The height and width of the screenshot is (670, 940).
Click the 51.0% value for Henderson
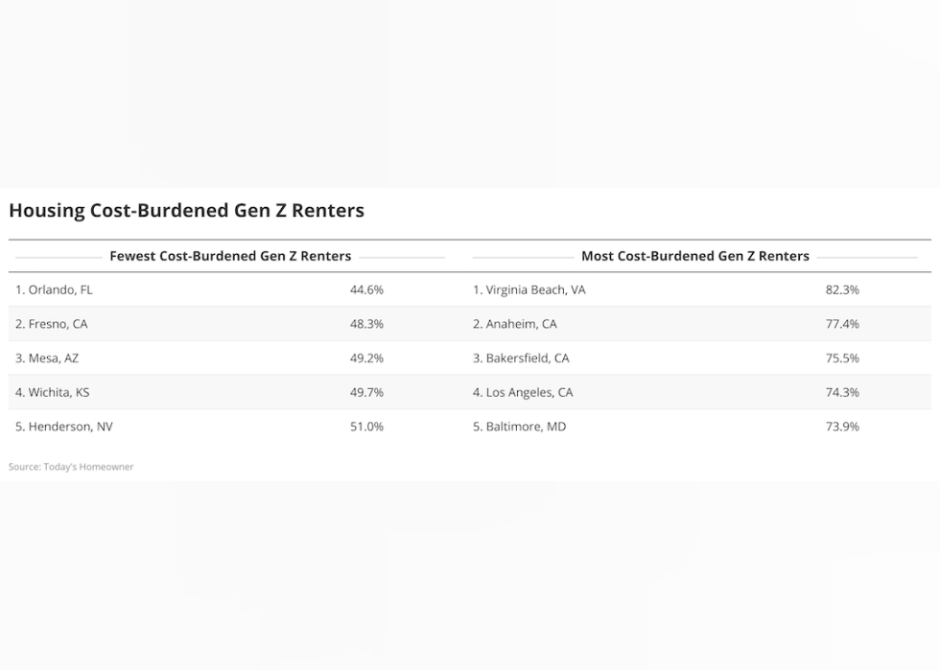(x=366, y=427)
